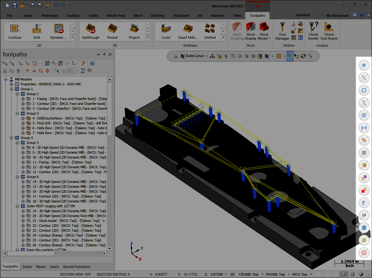Toggle 2D/3D mode in status bar

tap(232, 274)
